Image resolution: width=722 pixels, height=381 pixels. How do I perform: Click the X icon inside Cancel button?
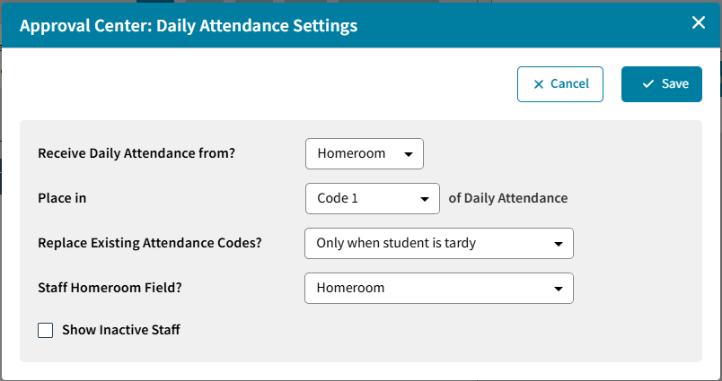click(x=539, y=84)
